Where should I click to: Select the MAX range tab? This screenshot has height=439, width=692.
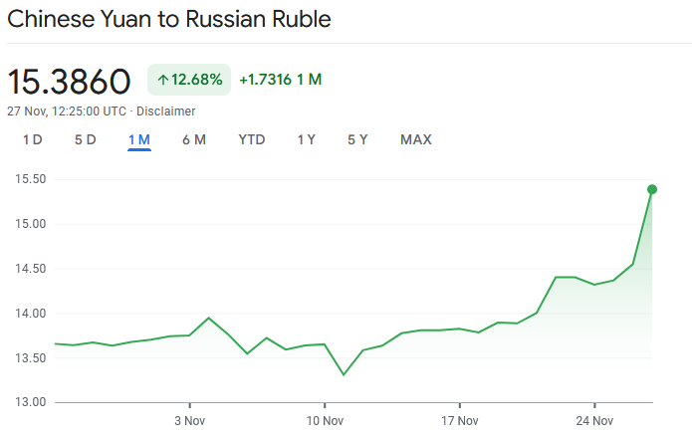[x=416, y=140]
